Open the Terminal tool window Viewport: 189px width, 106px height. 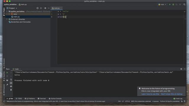42,99
